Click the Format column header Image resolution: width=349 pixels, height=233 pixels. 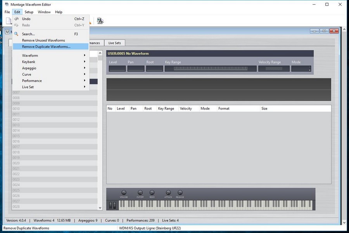[x=224, y=109]
